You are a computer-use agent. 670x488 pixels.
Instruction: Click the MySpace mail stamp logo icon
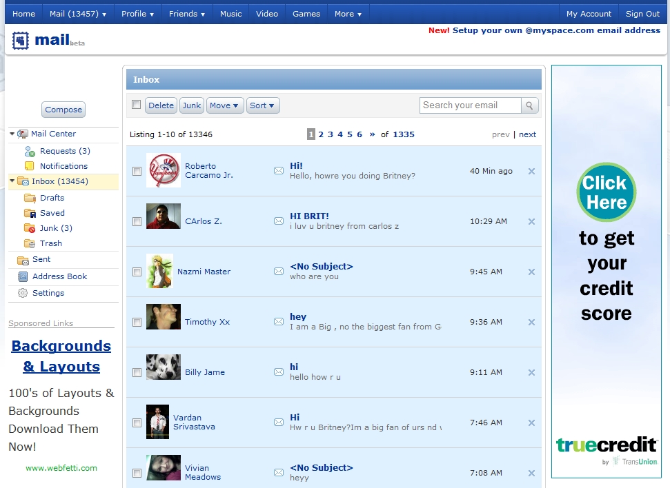(x=21, y=41)
